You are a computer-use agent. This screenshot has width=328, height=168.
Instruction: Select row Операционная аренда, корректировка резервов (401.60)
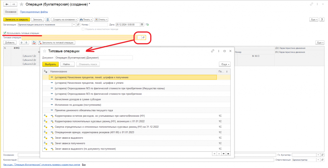click(x=136, y=132)
